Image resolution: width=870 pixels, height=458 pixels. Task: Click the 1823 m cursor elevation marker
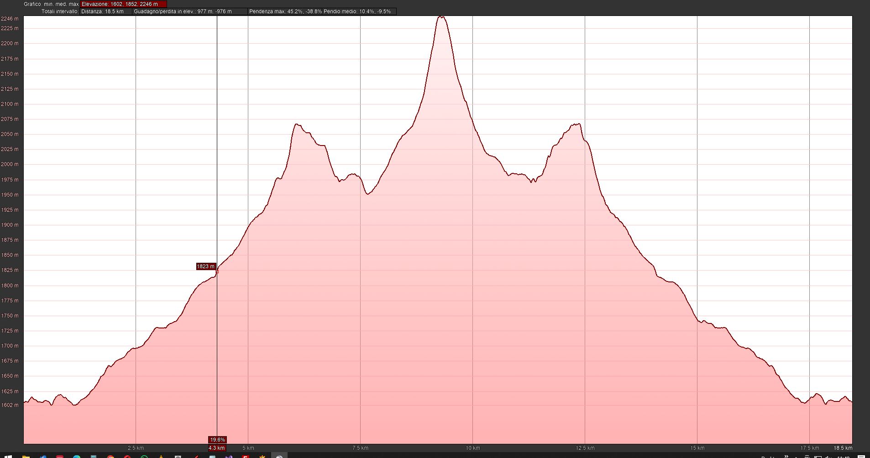click(x=205, y=266)
